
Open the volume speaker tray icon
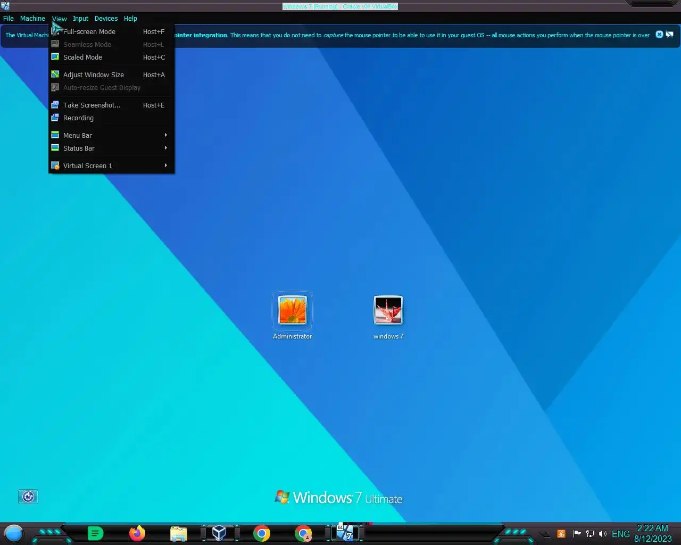coord(602,534)
